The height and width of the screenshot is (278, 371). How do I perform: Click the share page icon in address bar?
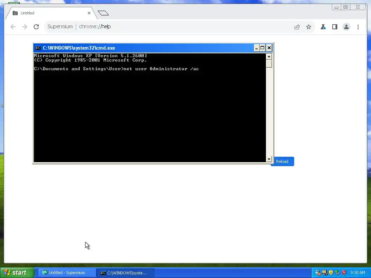pyautogui.click(x=297, y=27)
